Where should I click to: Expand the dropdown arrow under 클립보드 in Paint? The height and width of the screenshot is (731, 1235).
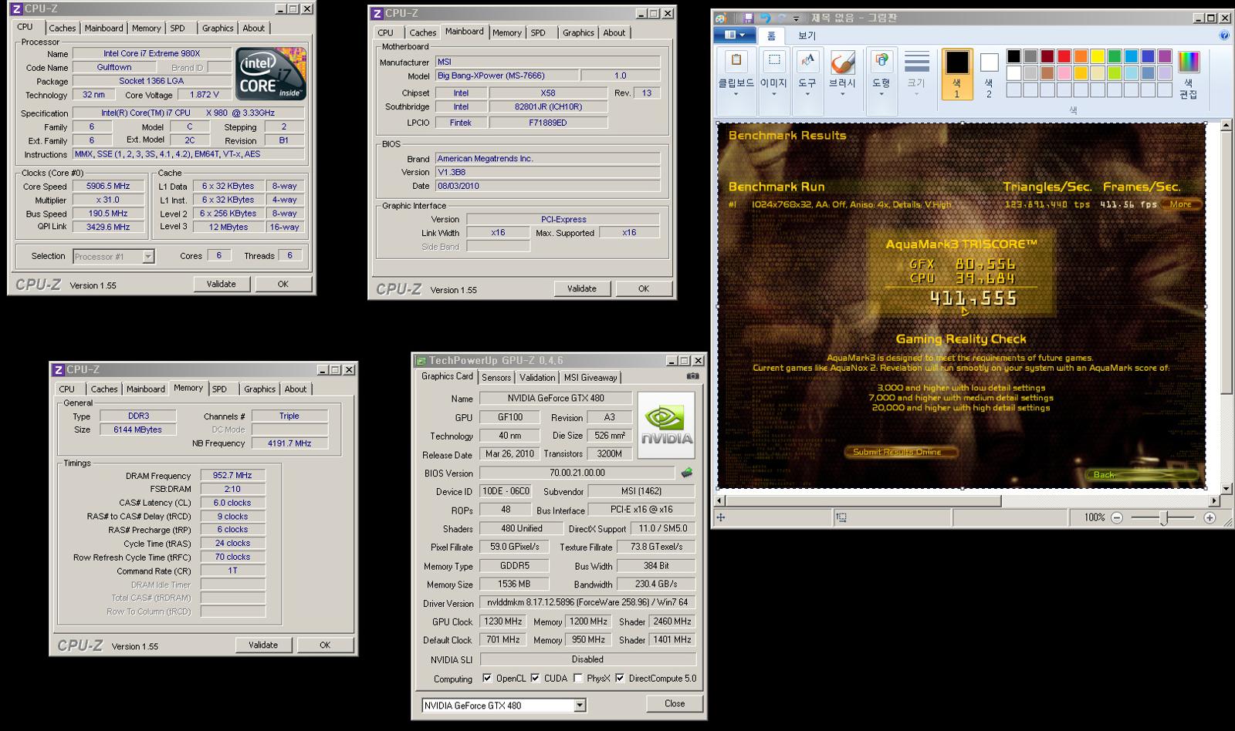pyautogui.click(x=736, y=94)
